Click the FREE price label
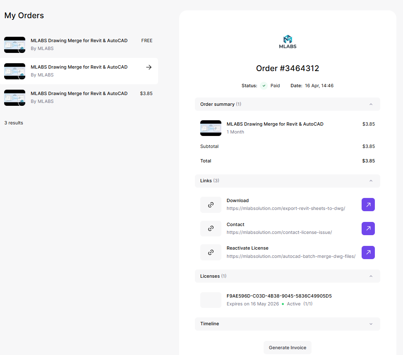The image size is (403, 355). (147, 41)
